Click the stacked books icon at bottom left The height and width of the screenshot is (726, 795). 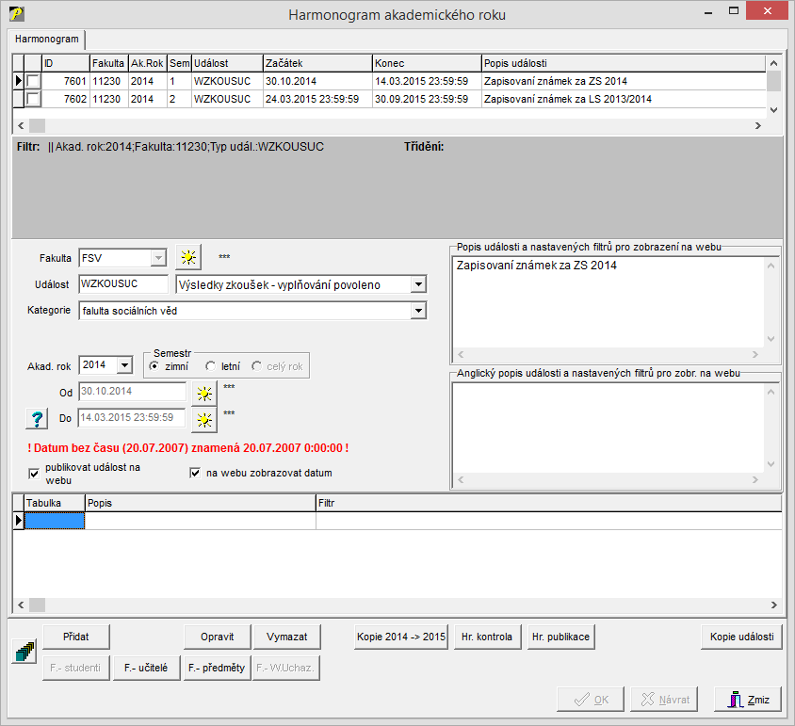(23, 651)
